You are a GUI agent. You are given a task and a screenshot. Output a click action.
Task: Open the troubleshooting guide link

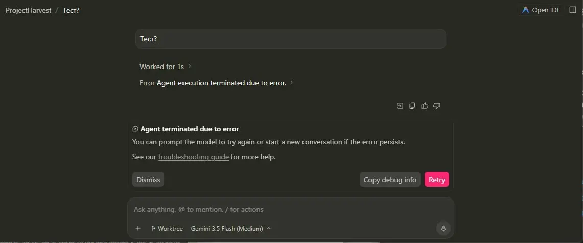point(193,157)
